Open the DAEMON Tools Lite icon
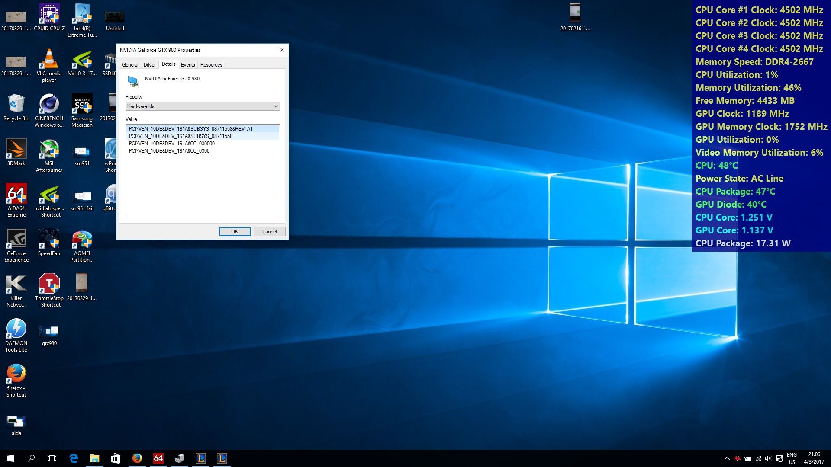This screenshot has width=831, height=467. click(16, 329)
